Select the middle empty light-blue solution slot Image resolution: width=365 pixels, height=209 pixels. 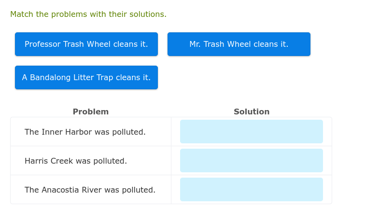coord(251,161)
